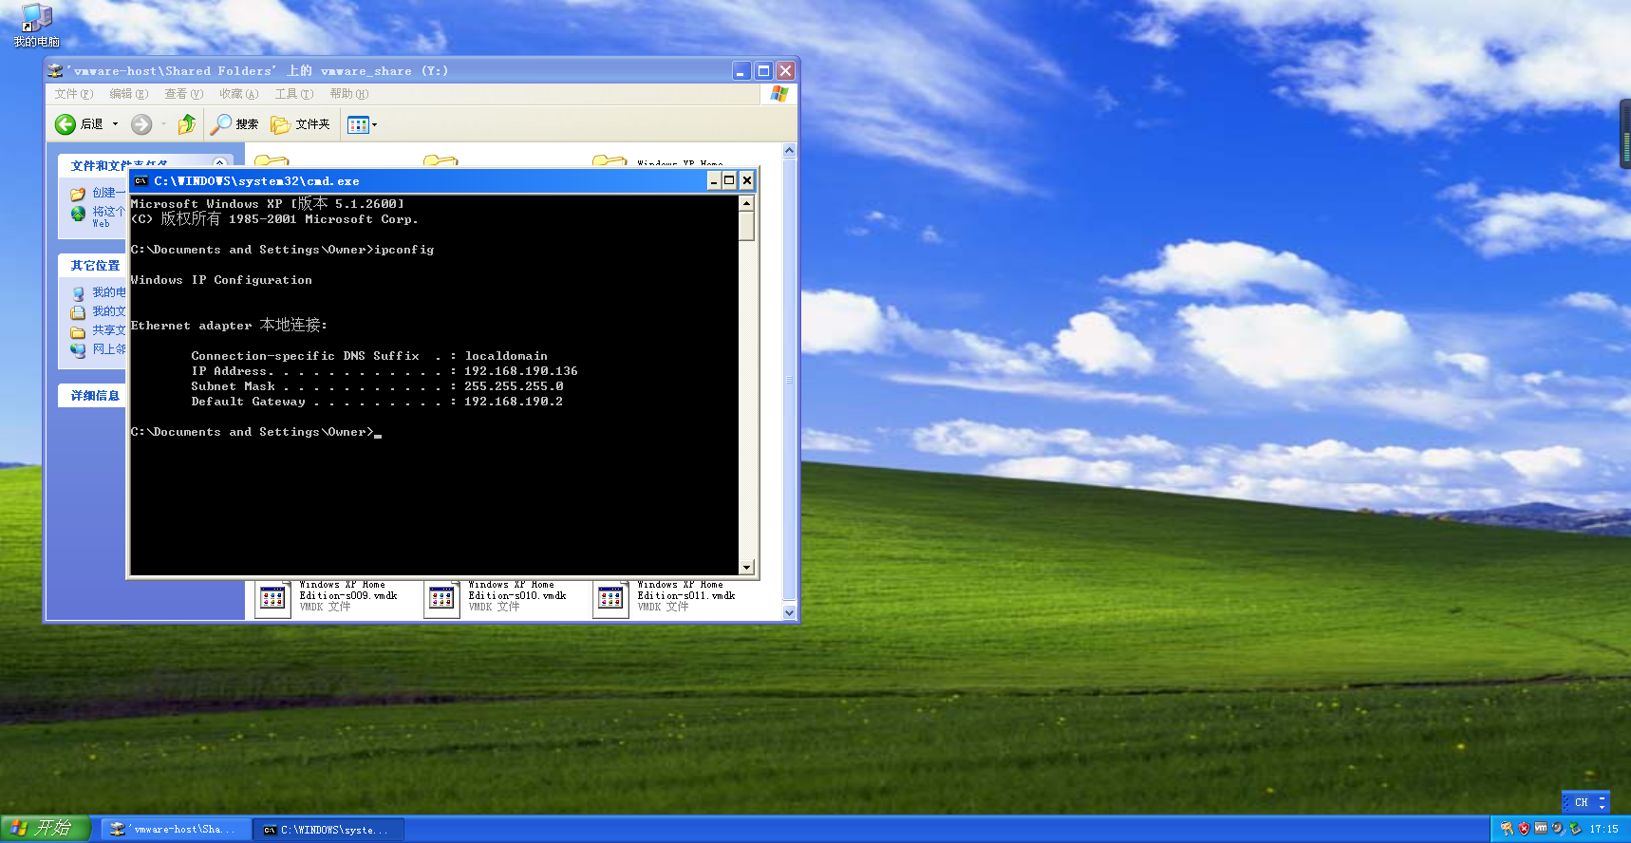This screenshot has height=843, width=1631.
Task: Click cmd scrollbar up arrow
Action: click(x=746, y=203)
